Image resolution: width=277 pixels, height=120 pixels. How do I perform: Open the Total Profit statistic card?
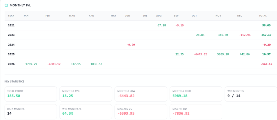point(31,94)
